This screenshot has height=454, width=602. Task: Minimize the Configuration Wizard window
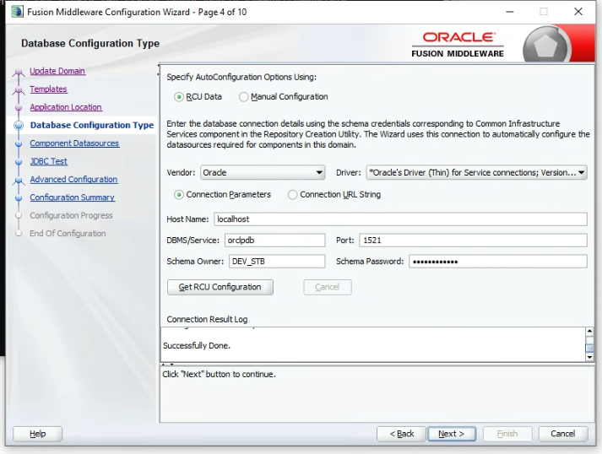tap(509, 12)
